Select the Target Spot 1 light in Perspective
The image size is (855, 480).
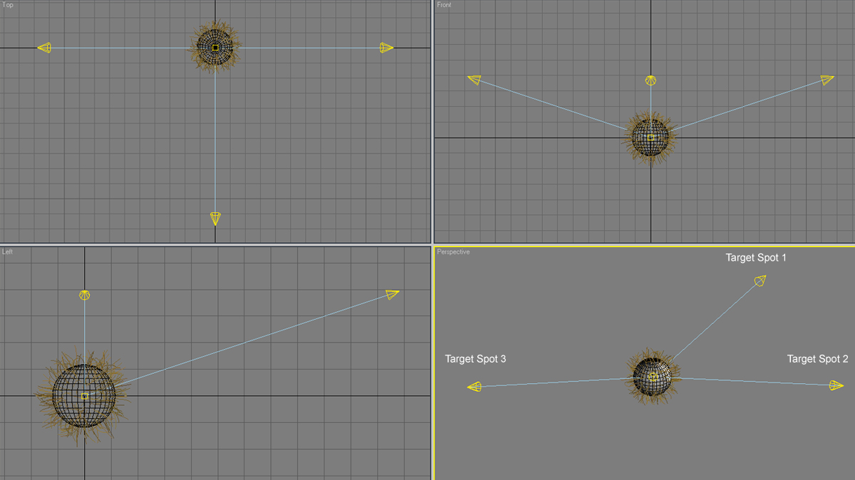(x=760, y=281)
